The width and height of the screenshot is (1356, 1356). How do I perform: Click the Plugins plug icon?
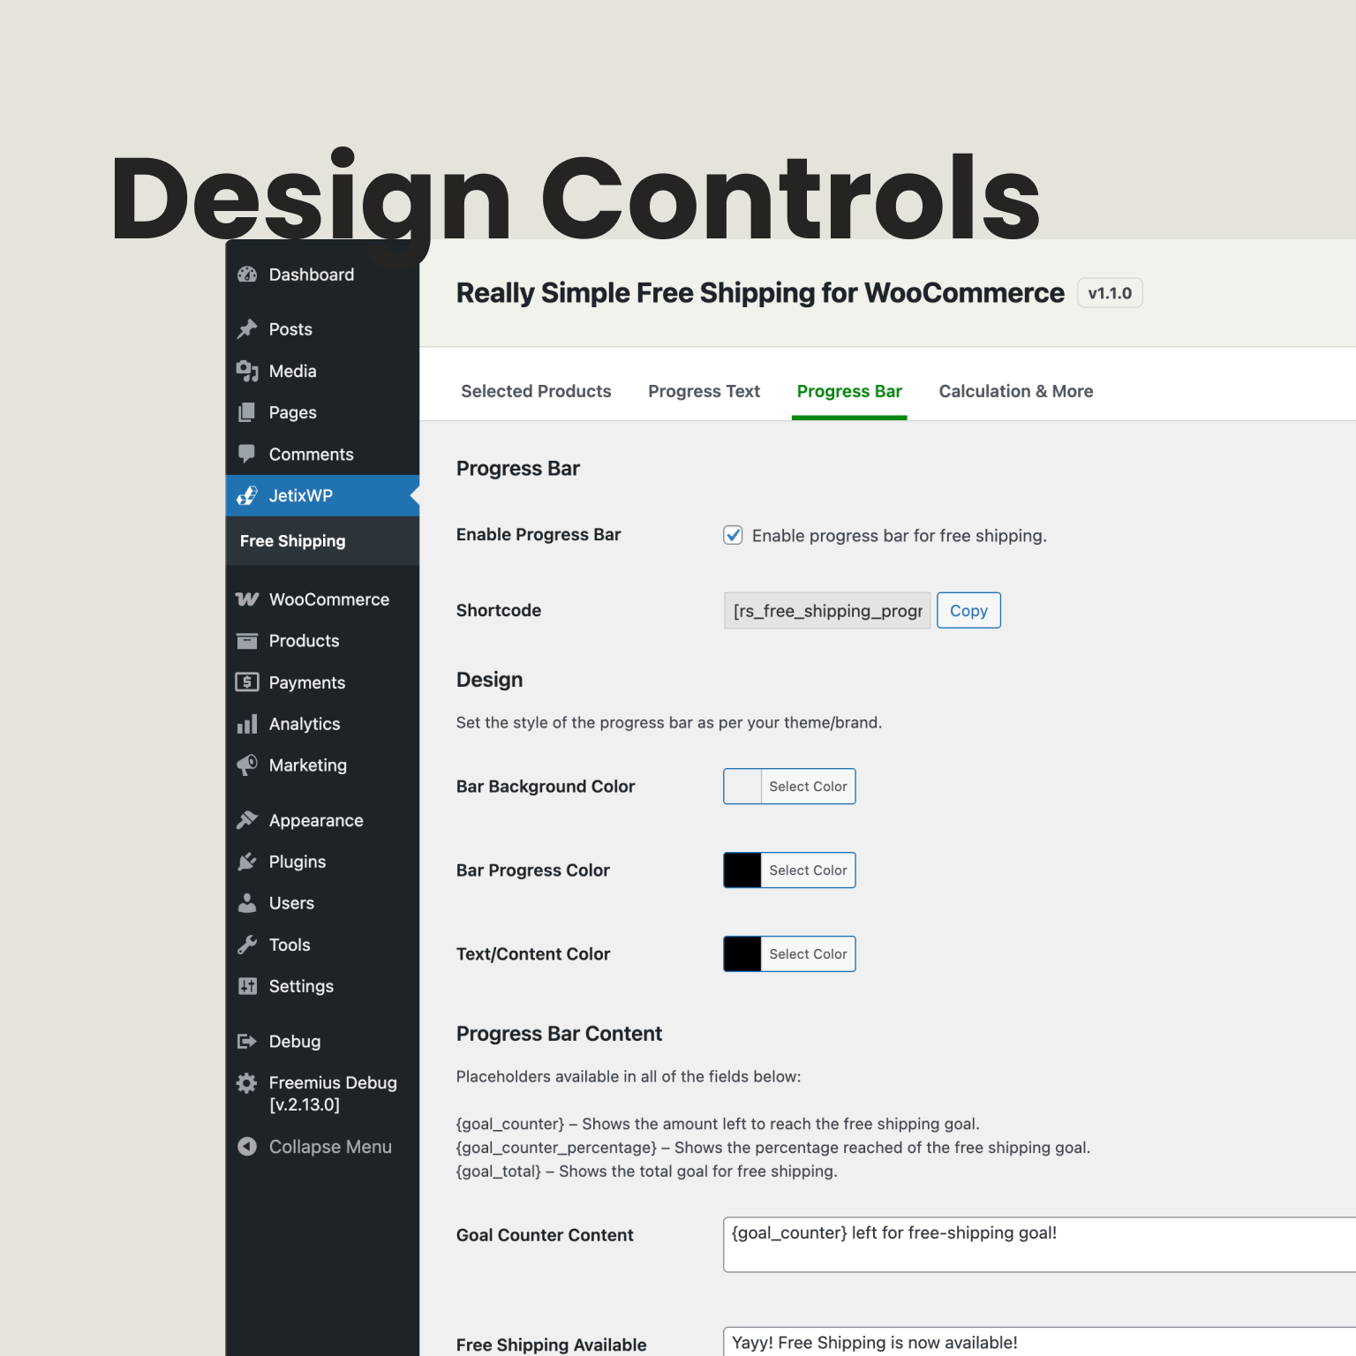(x=247, y=862)
